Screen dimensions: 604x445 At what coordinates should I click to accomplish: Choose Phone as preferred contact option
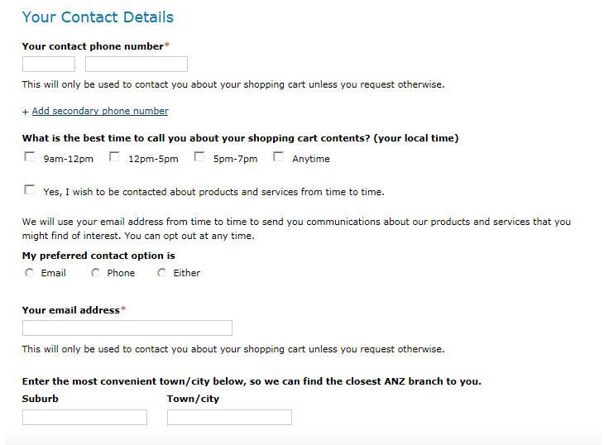point(96,272)
